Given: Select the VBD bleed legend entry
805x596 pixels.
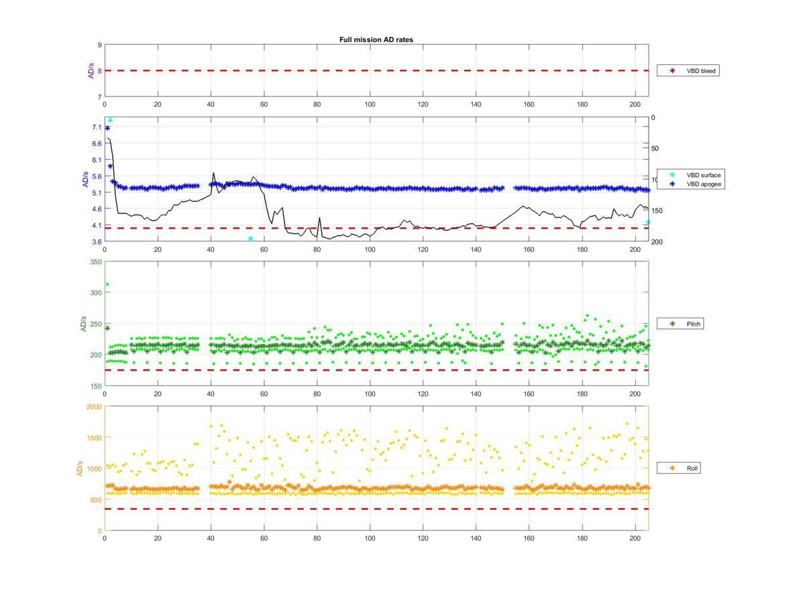Looking at the screenshot, I should [688, 70].
